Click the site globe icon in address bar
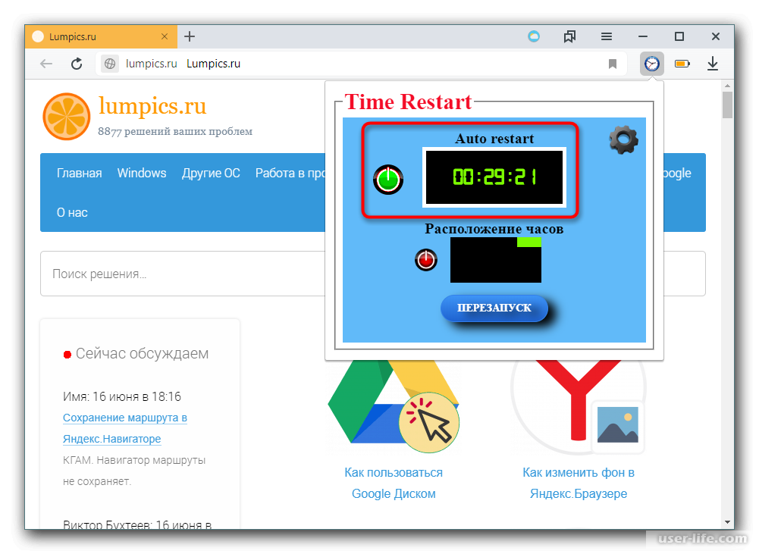 (110, 64)
